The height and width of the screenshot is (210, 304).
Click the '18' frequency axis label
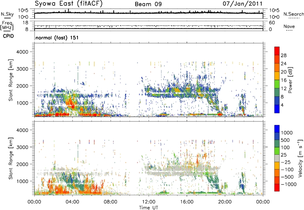tap(25, 23)
